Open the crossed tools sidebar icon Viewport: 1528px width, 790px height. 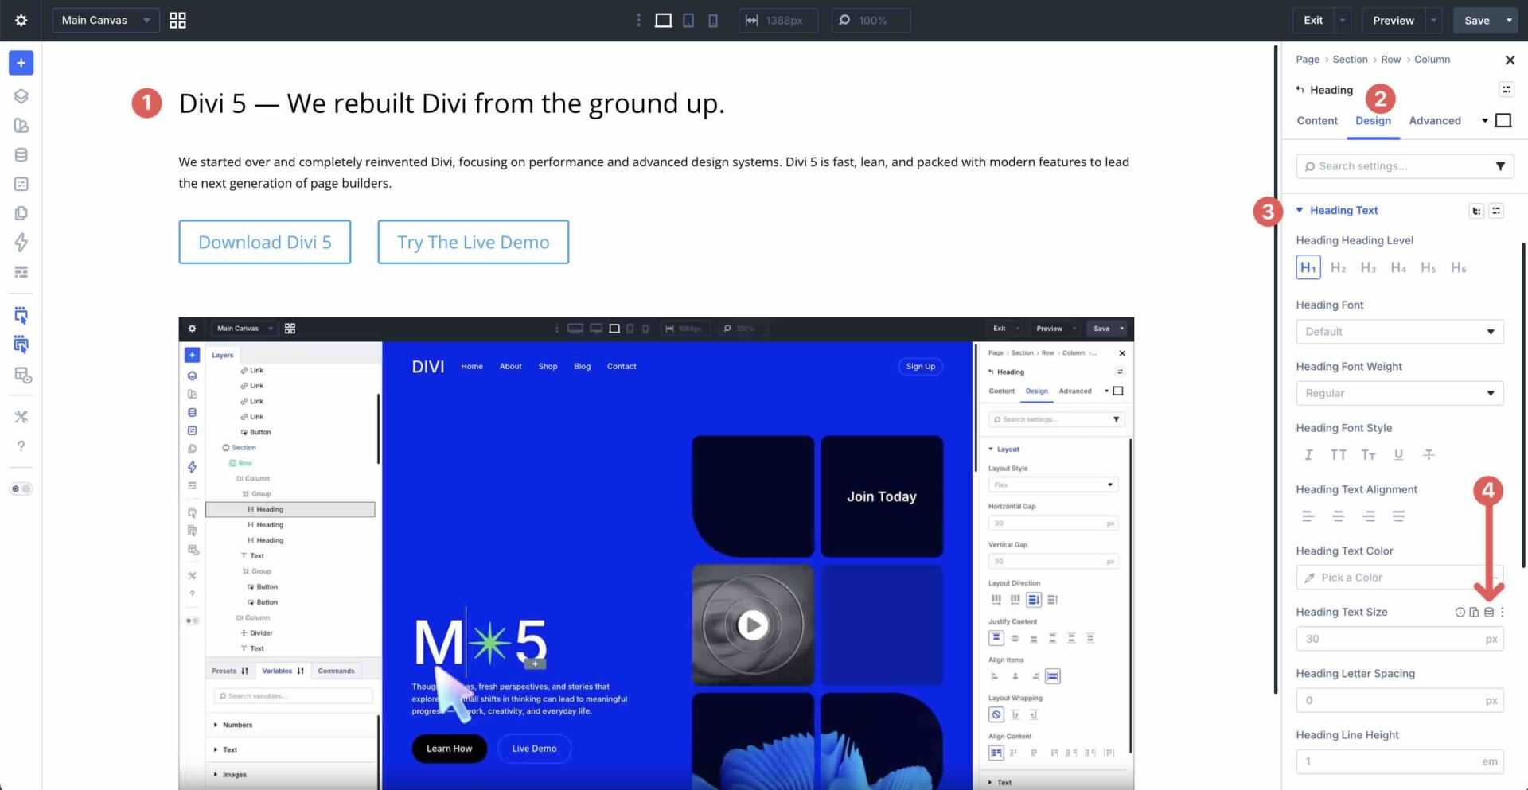click(21, 416)
